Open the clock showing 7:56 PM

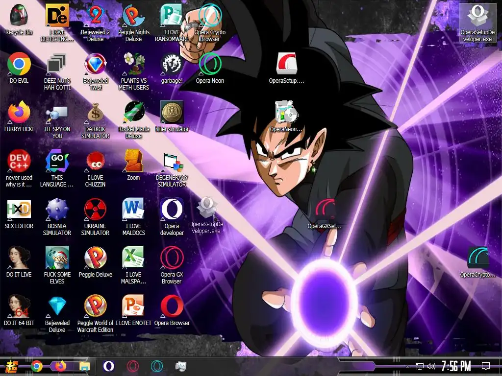coord(456,366)
